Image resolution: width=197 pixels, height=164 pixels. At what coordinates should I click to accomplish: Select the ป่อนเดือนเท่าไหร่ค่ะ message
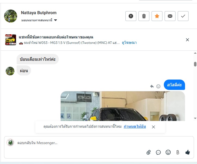pyautogui.click(x=38, y=59)
